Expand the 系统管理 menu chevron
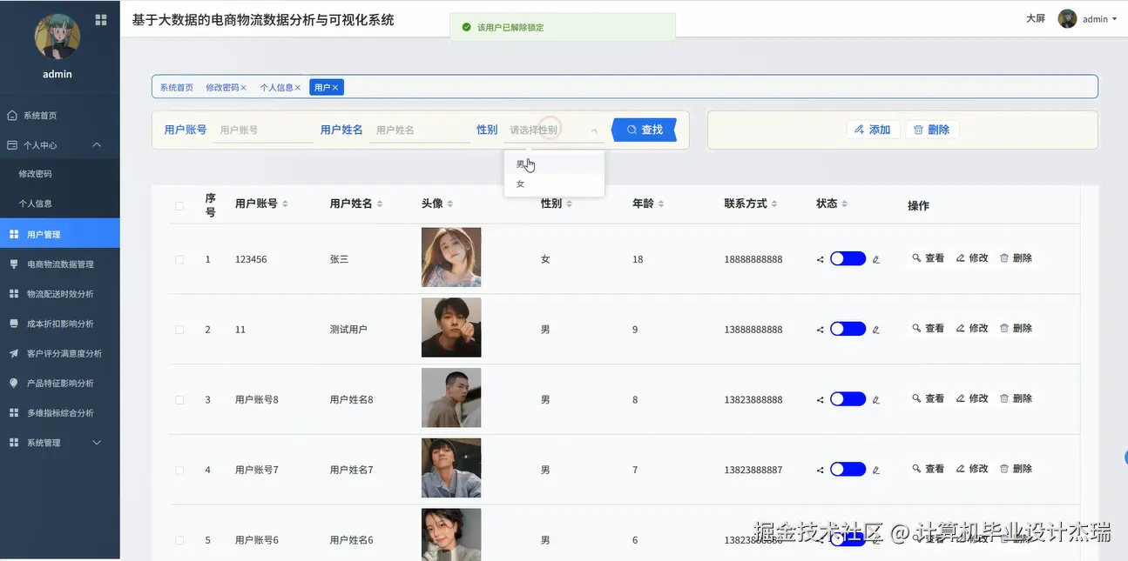1128x561 pixels. 97,443
